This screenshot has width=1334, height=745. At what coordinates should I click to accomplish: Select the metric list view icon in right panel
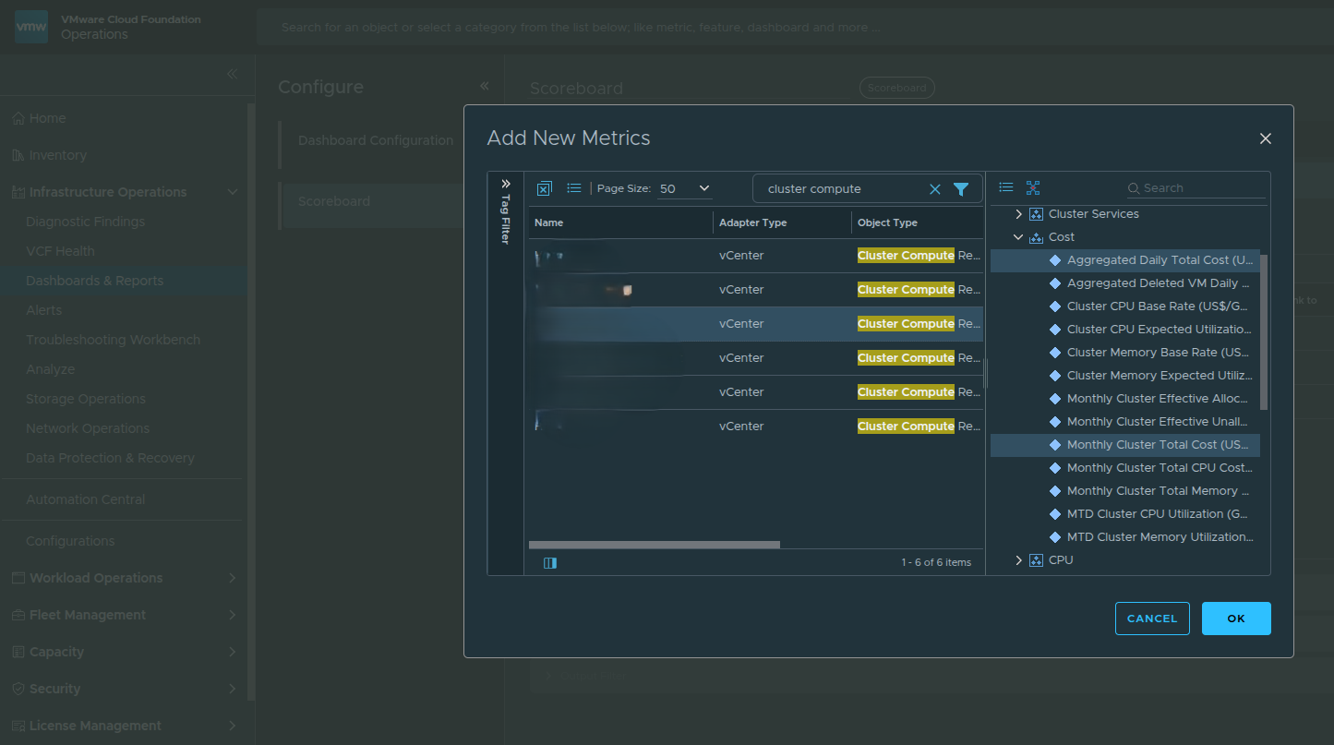tap(1005, 186)
